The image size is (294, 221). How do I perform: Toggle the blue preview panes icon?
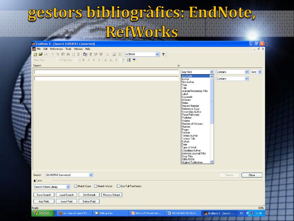coord(85,54)
